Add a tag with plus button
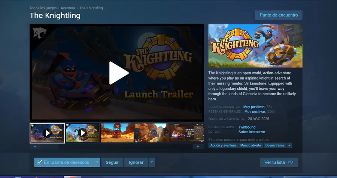Image resolution: width=337 pixels, height=178 pixels. pos(289,145)
